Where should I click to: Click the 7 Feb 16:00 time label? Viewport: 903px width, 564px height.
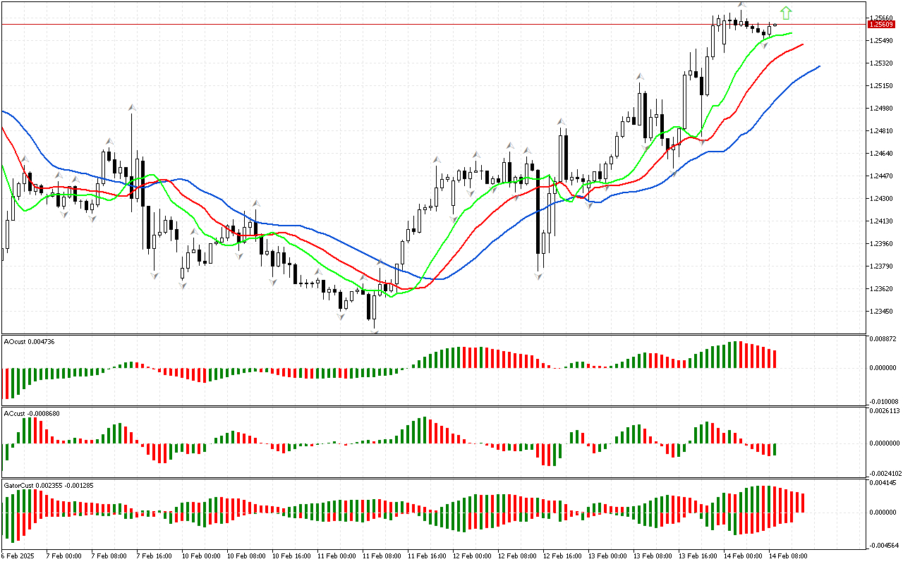click(154, 556)
